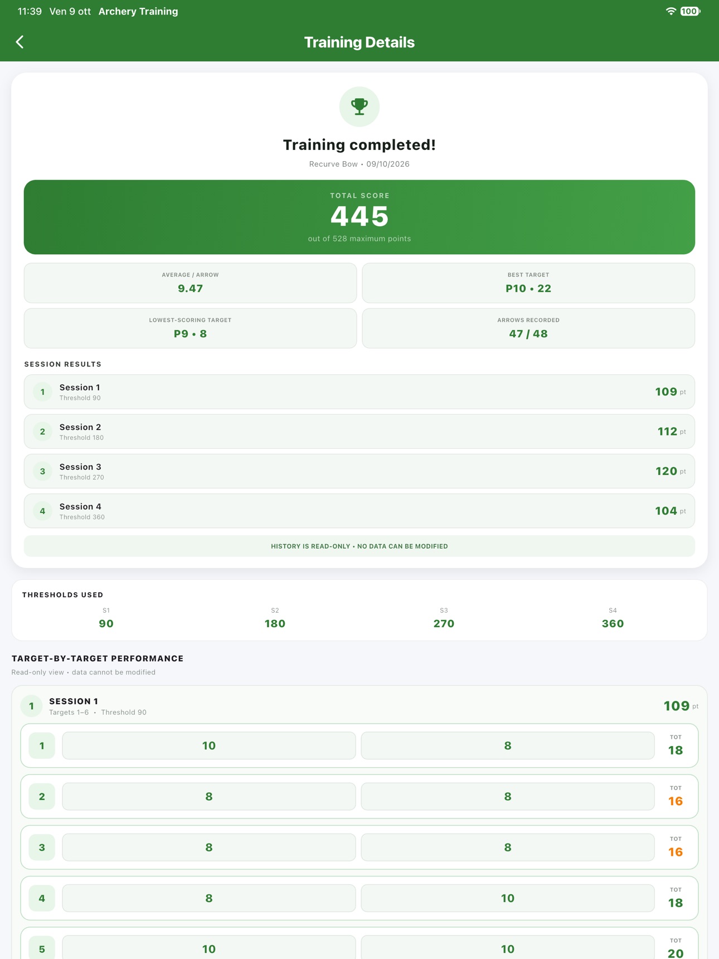
Task: Select the Lowest-Scoring Target P9 • 8 card
Action: (190, 328)
